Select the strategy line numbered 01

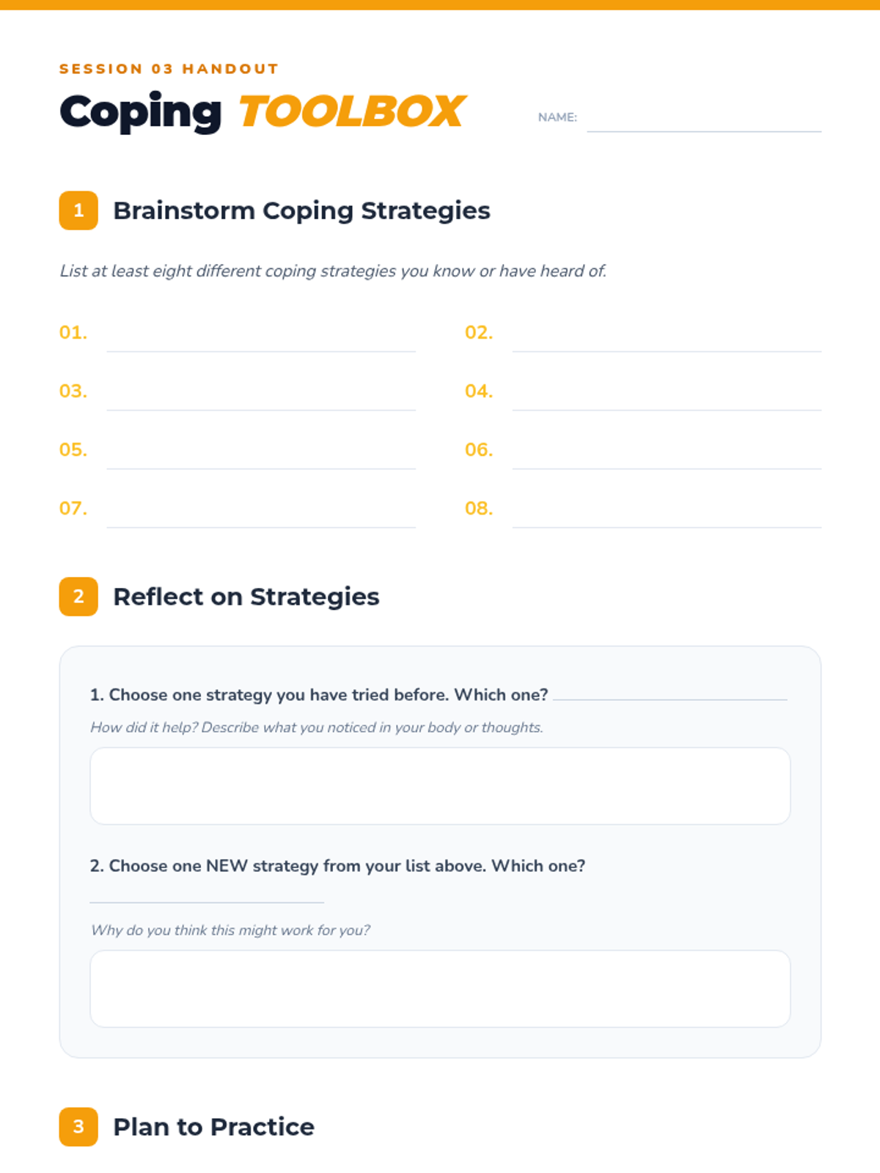point(261,334)
